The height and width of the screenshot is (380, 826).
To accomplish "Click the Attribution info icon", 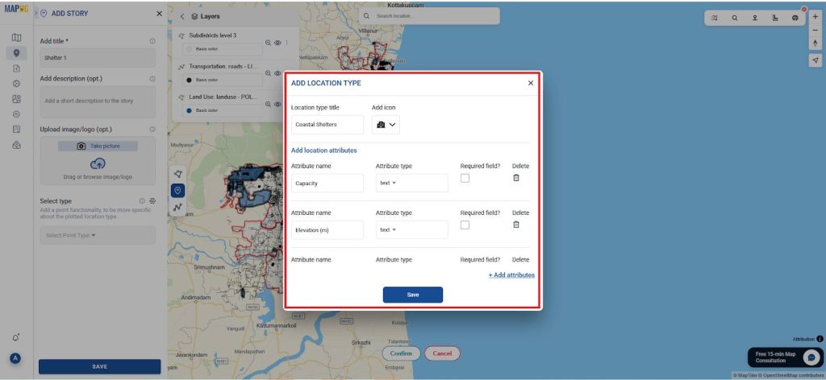I will [820, 339].
